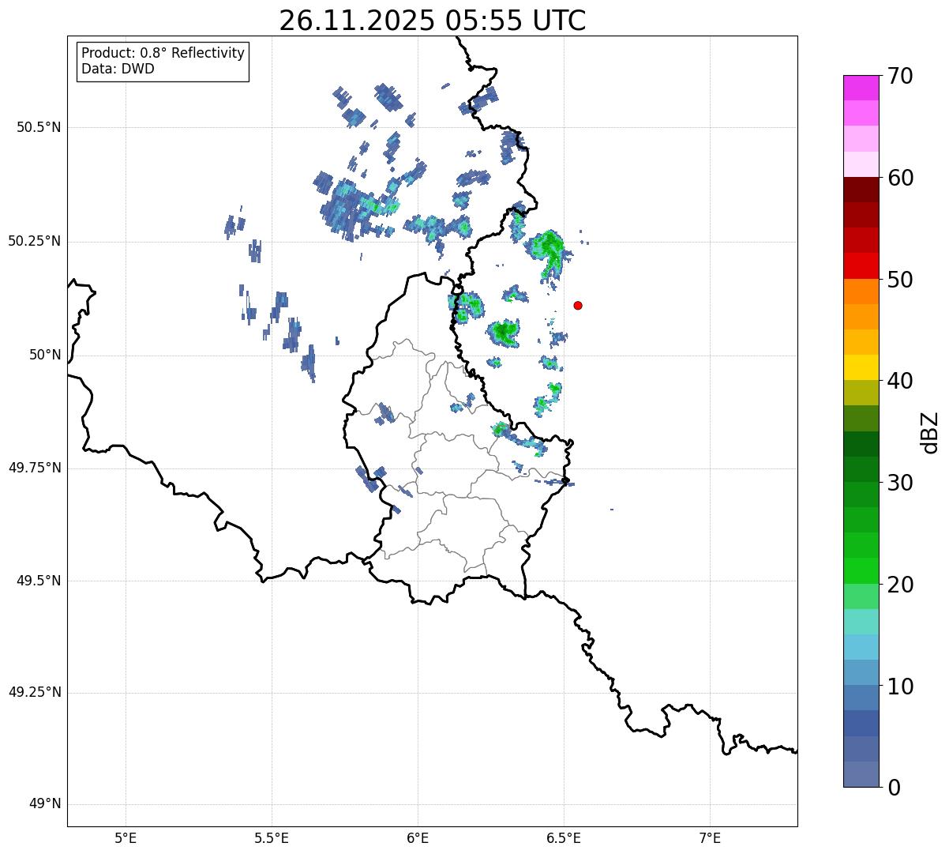Click the colorbar tick label '70'
This screenshot has height=854, width=949.
[x=900, y=76]
